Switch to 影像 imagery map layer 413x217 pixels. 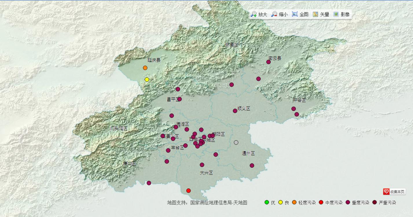pyautogui.click(x=336, y=14)
